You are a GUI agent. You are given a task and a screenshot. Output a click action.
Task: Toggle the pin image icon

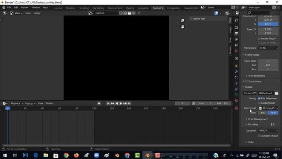pyautogui.click(x=139, y=13)
